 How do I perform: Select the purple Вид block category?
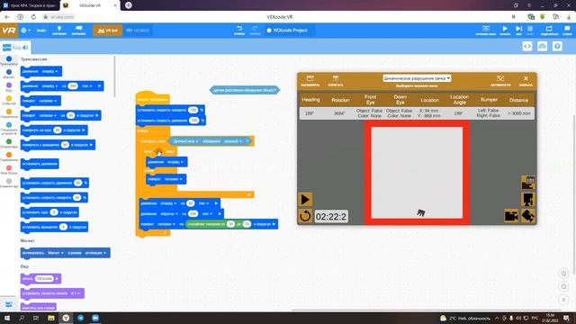click(9, 87)
